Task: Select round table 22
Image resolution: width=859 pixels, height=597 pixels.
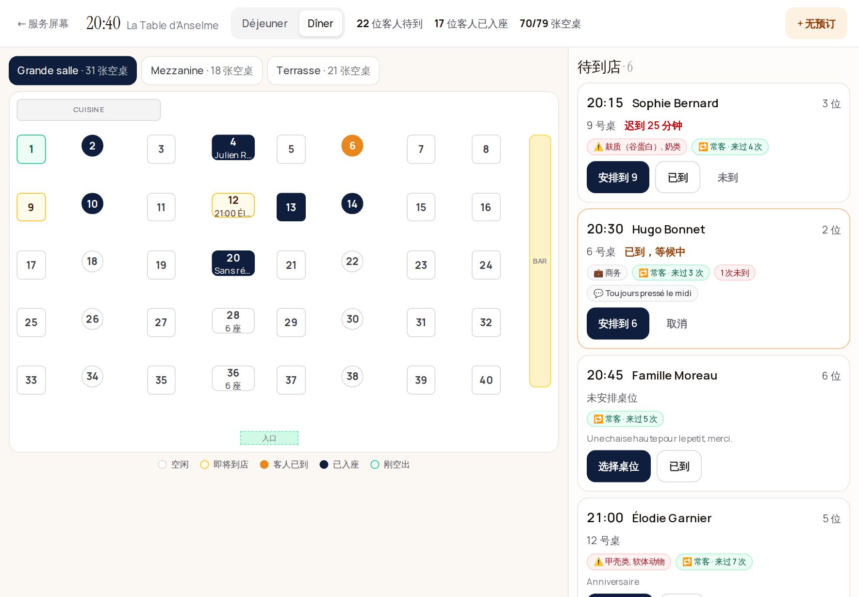Action: coord(352,262)
